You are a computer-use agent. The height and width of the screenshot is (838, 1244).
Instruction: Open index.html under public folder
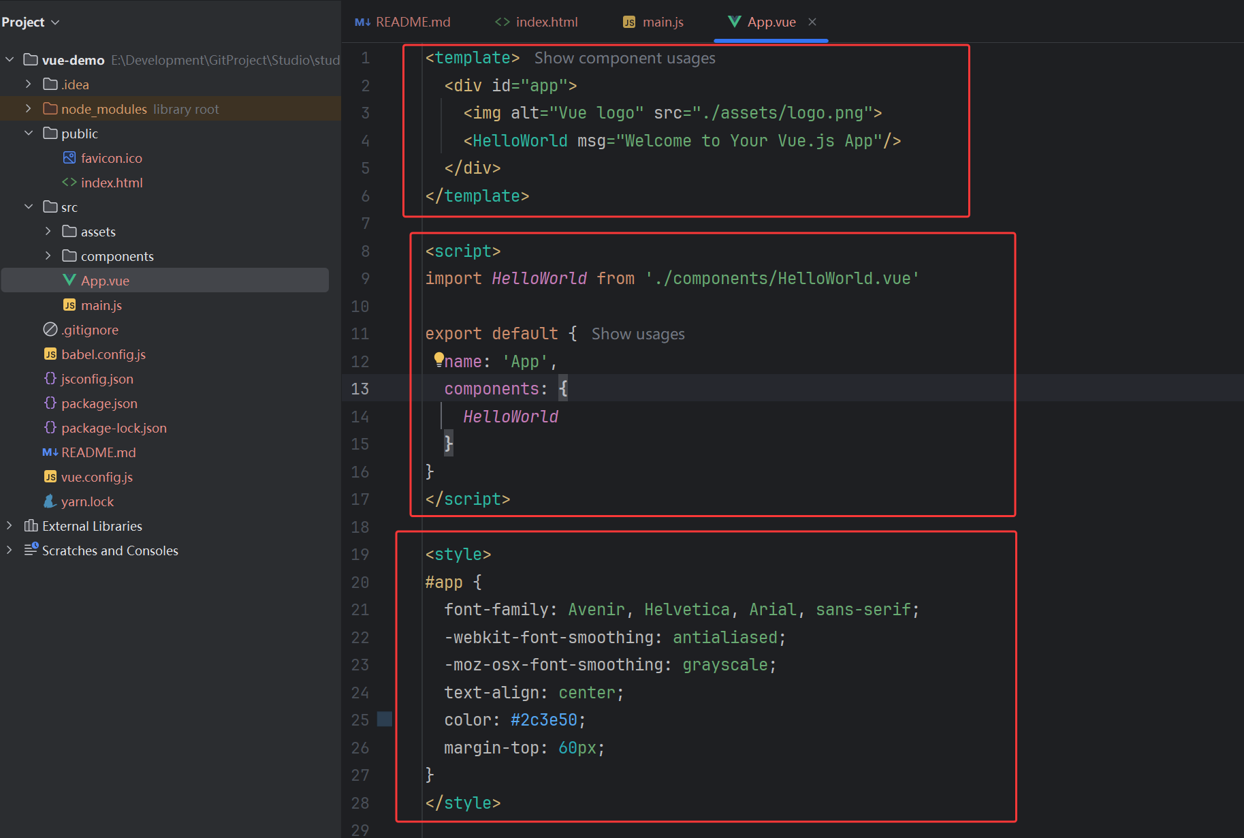click(112, 183)
